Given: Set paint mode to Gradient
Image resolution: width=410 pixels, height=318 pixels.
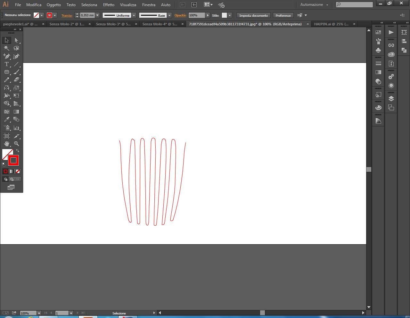Looking at the screenshot, I should [x=12, y=171].
